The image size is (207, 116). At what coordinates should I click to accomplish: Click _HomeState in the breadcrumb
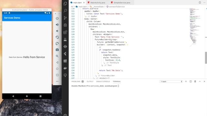click(98, 6)
